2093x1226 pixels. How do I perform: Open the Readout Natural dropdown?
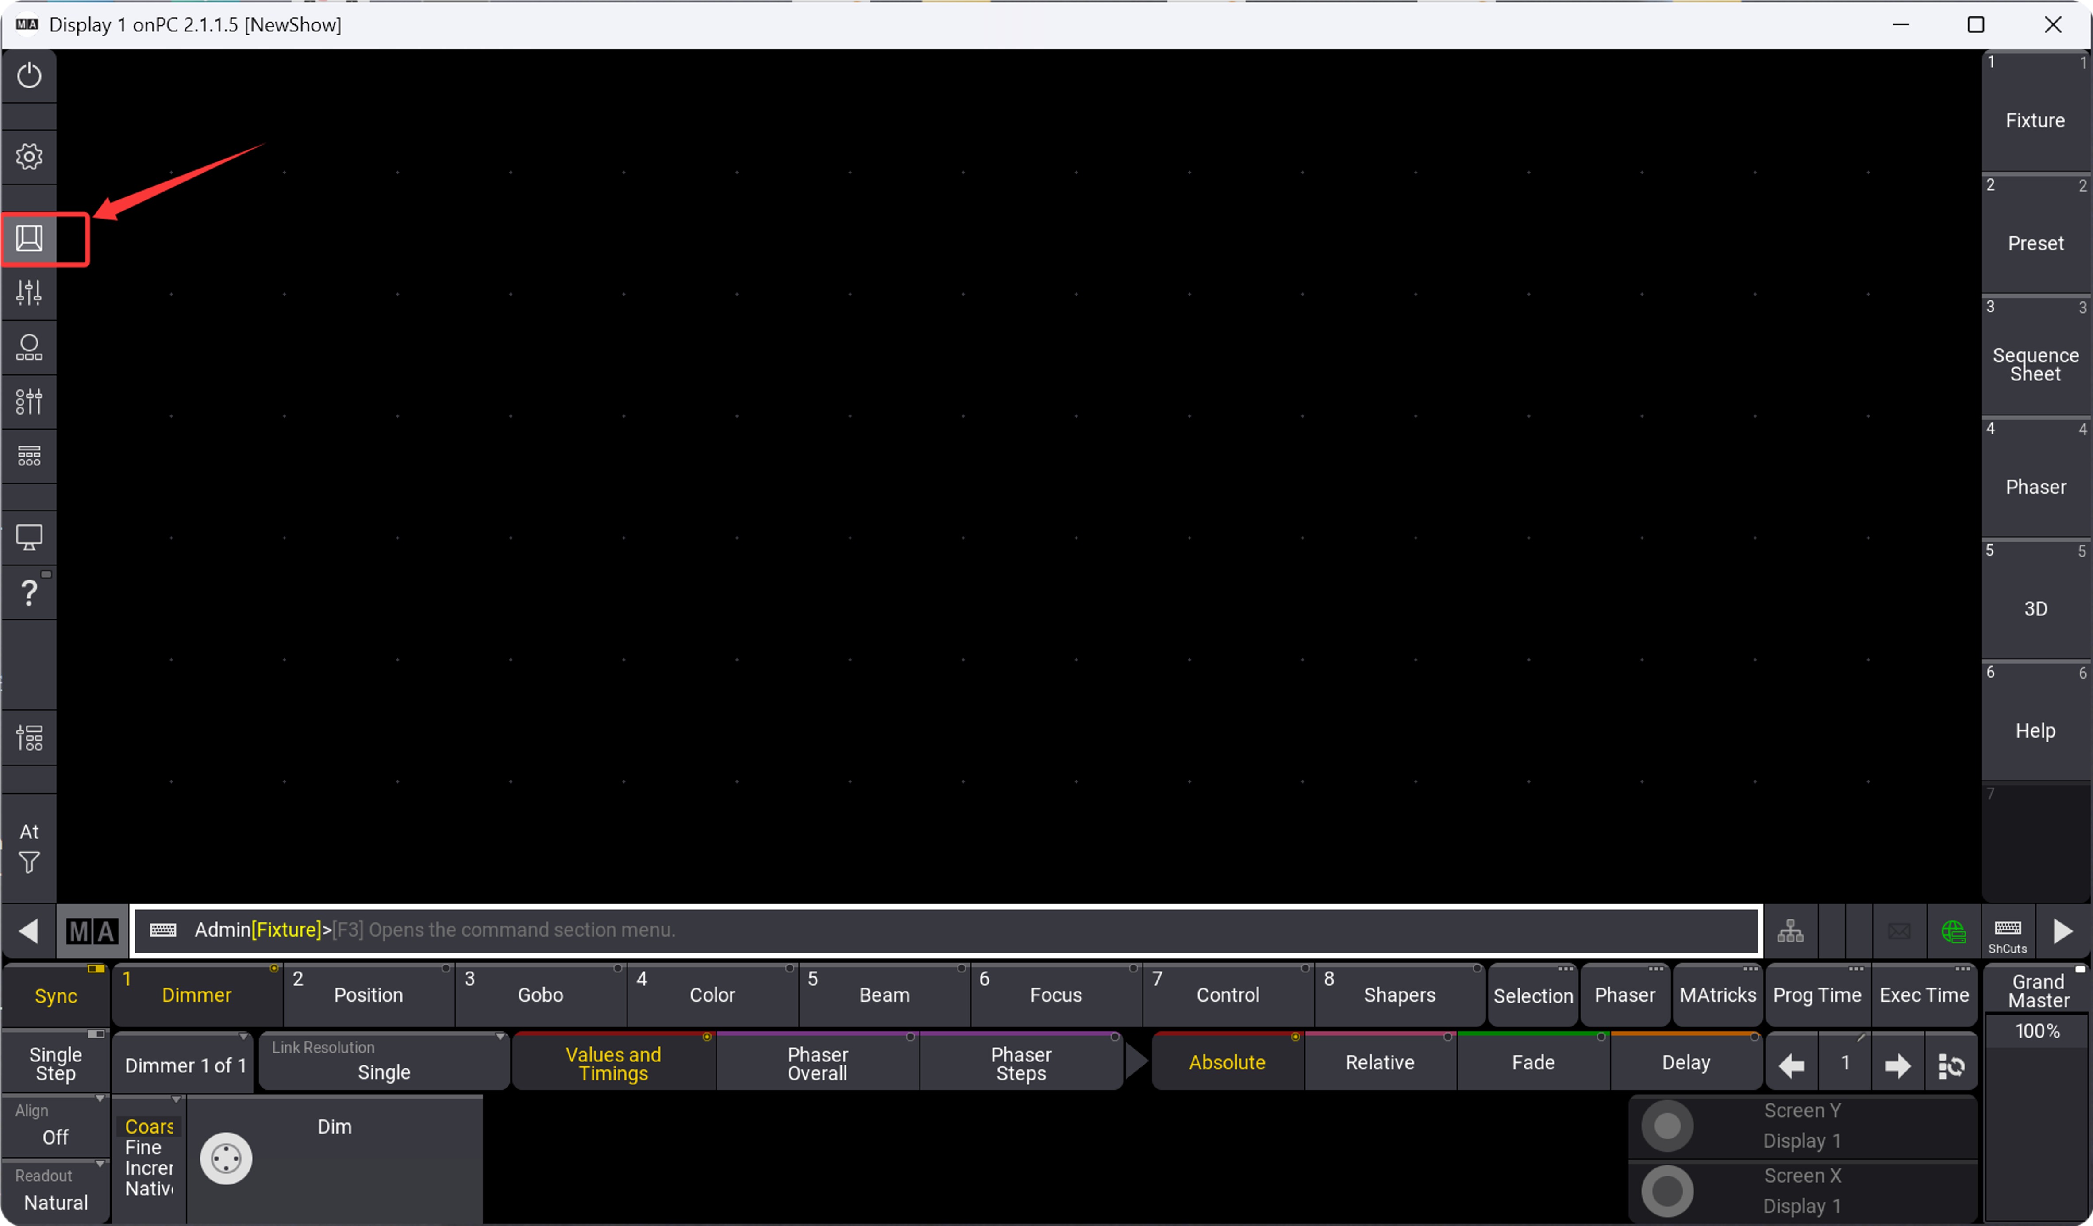55,1191
